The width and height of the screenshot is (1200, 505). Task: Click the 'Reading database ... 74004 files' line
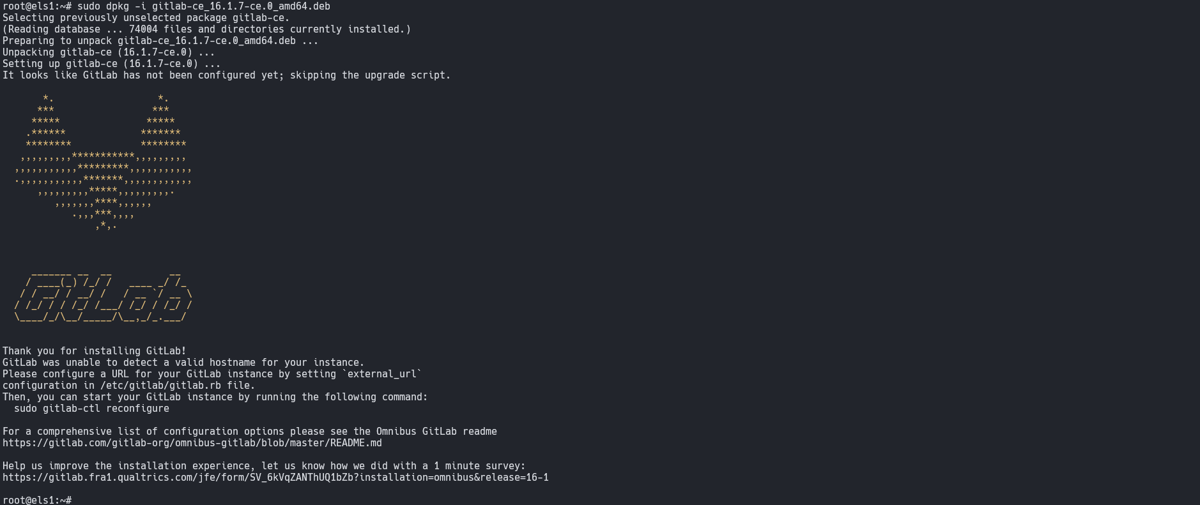coord(207,29)
